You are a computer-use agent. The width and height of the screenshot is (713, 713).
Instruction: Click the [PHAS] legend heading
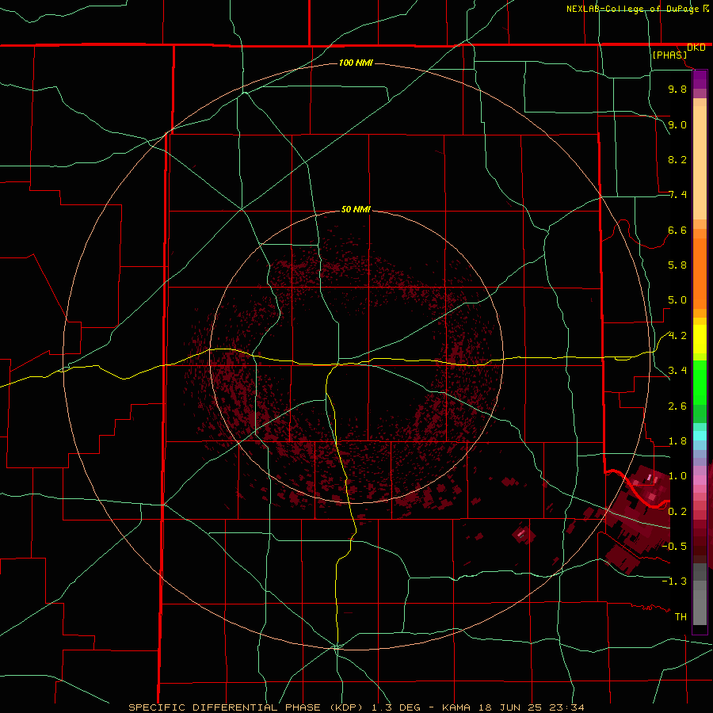coord(669,55)
